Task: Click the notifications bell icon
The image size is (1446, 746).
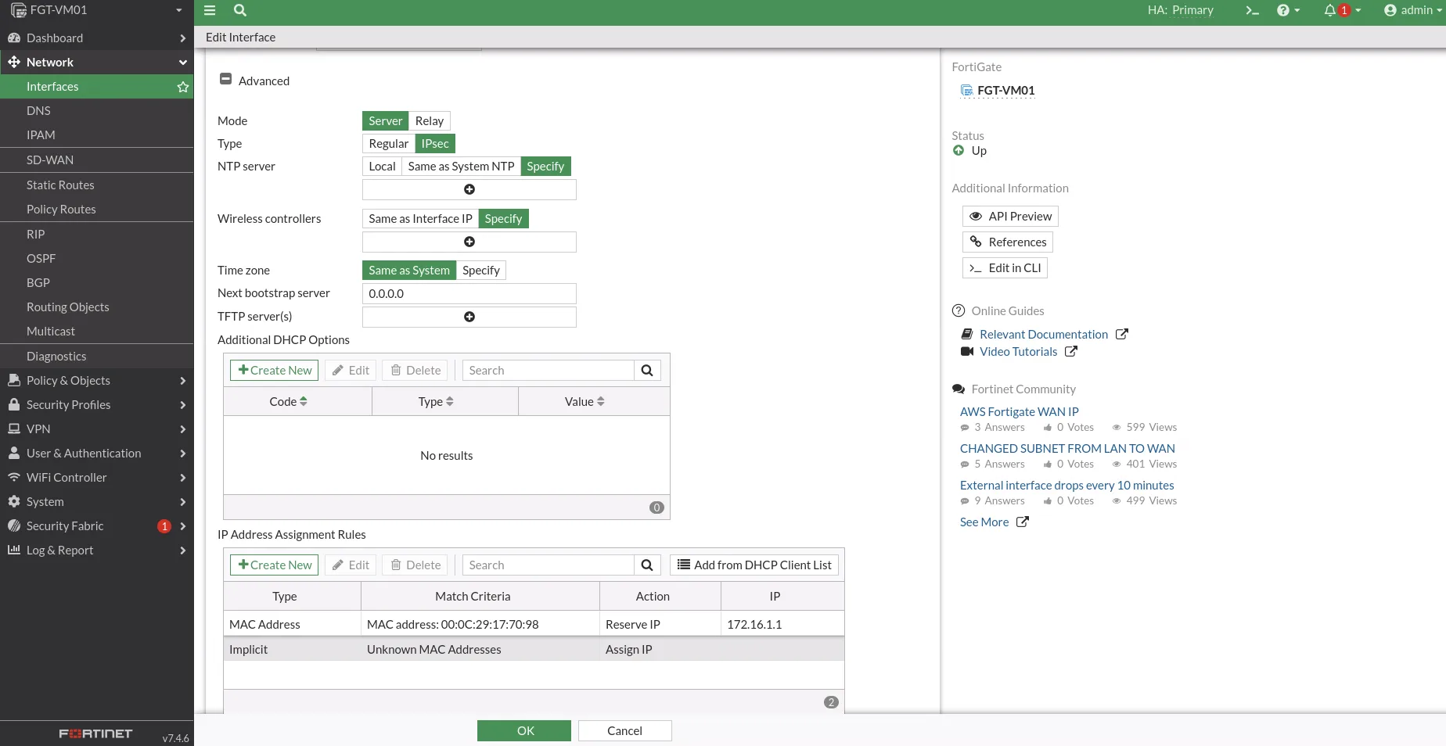Action: (1330, 10)
